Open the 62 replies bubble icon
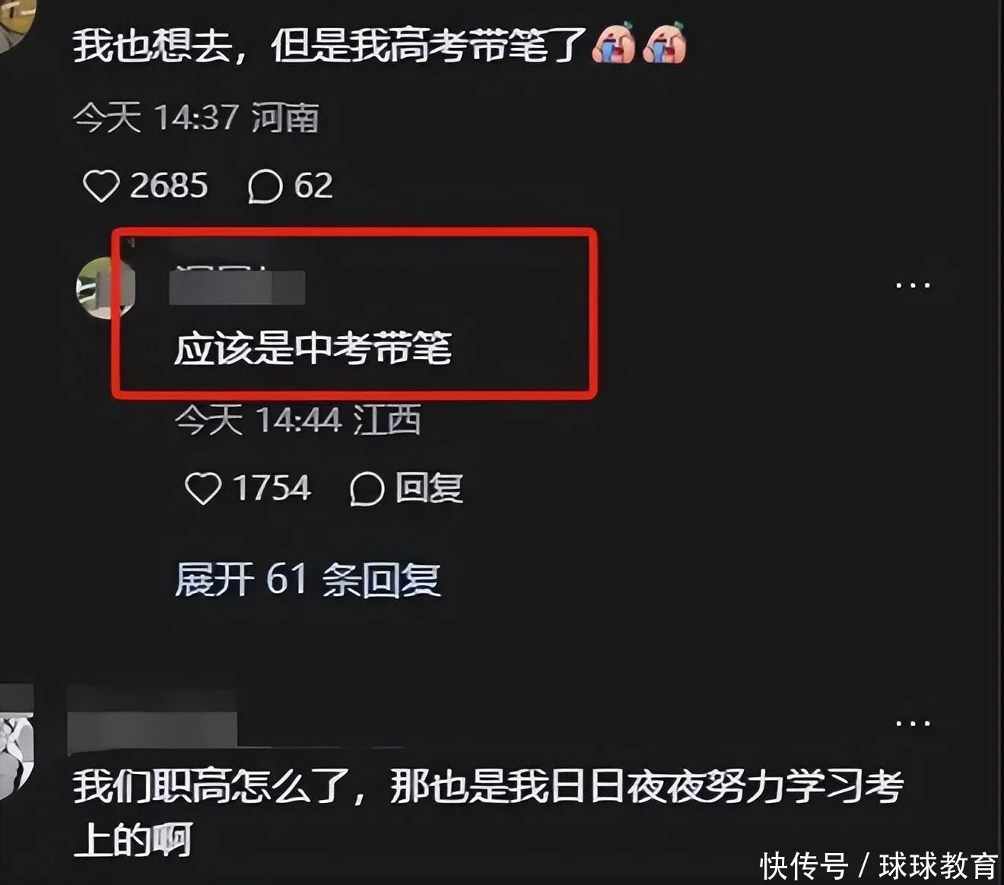The width and height of the screenshot is (1004, 885). click(265, 186)
